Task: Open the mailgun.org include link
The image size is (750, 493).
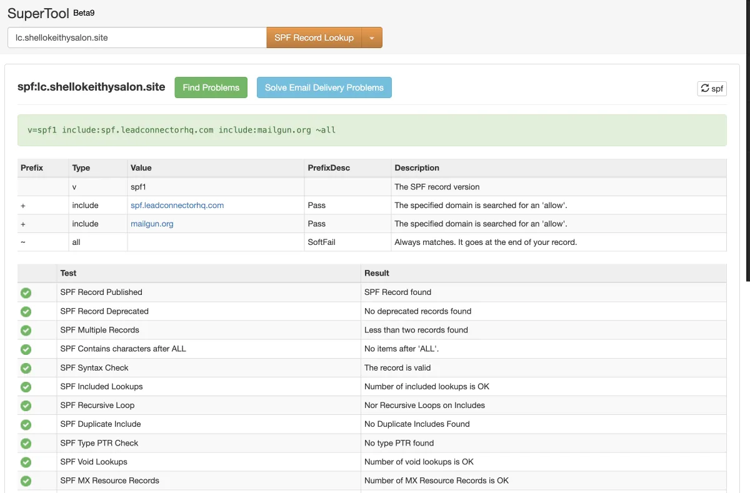Action: coord(152,224)
